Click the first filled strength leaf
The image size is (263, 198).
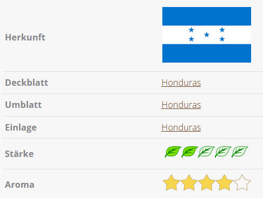point(173,152)
